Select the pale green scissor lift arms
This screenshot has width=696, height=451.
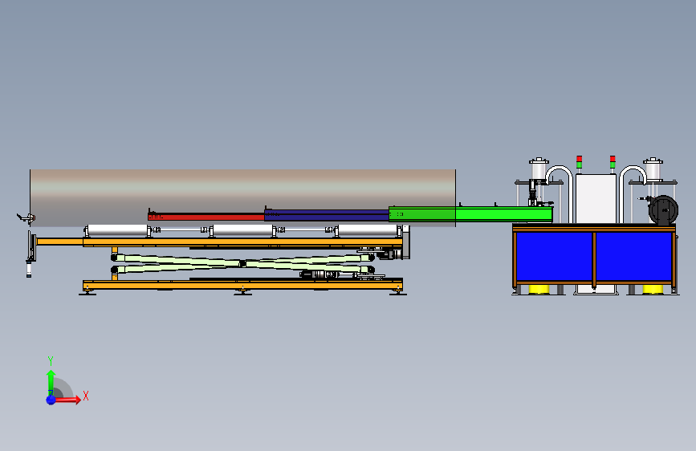pyautogui.click(x=242, y=263)
